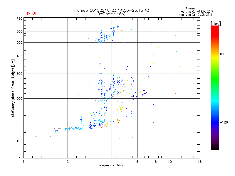The width and height of the screenshot is (235, 176).
Task: Click the red 'HV Off' status label
Action: pos(32,13)
